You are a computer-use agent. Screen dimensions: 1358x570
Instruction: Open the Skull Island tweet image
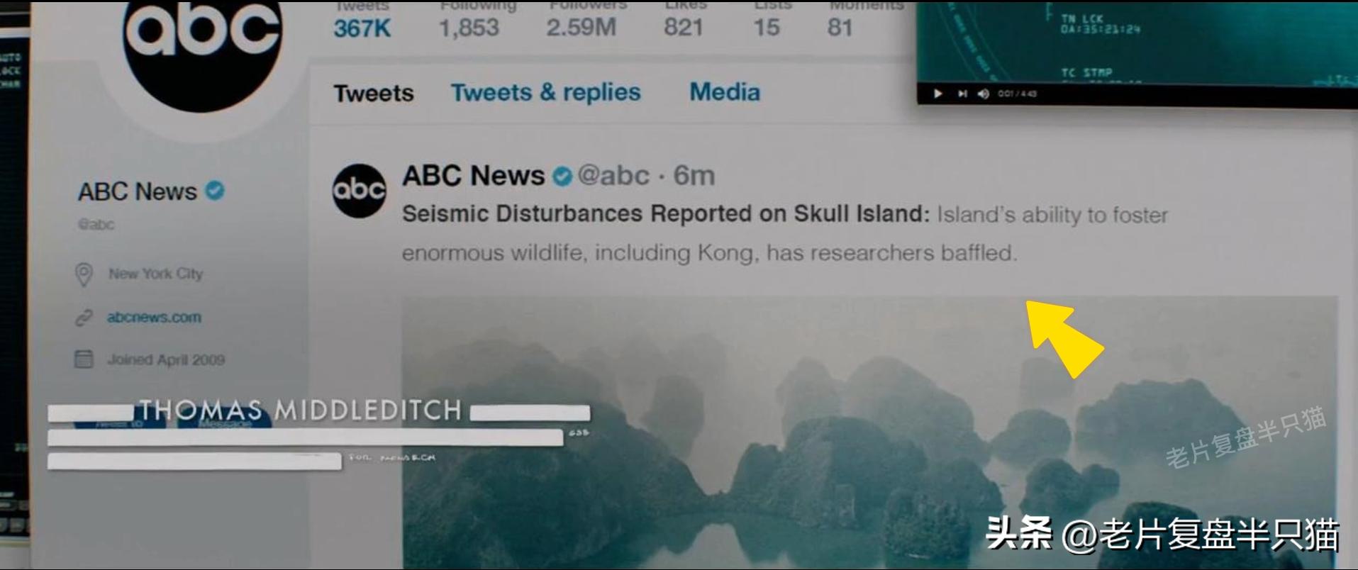click(x=870, y=432)
